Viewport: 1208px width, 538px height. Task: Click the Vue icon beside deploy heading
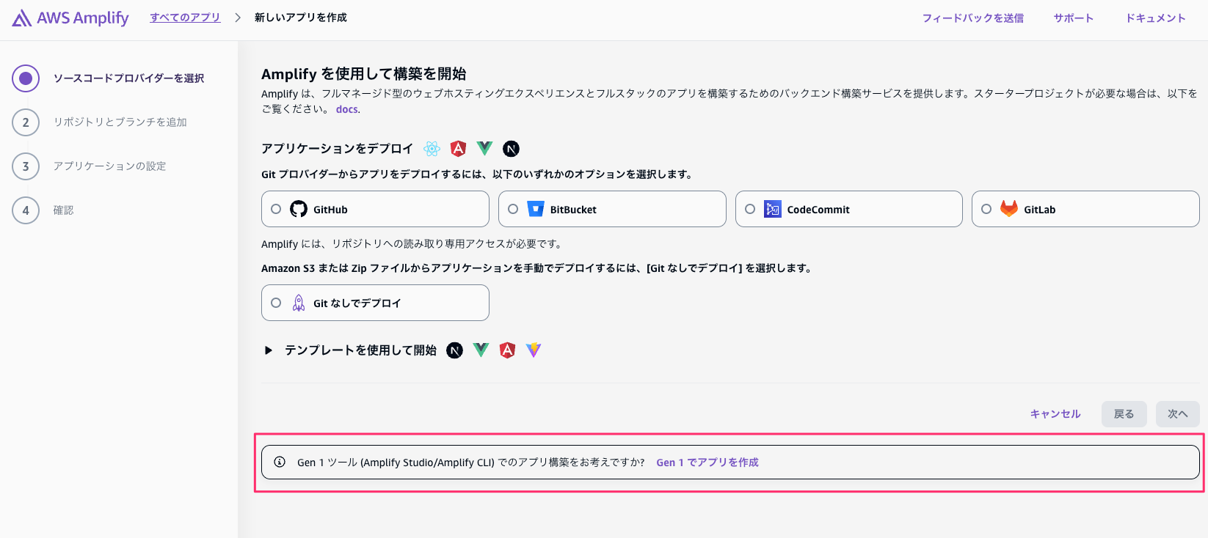[x=484, y=148]
